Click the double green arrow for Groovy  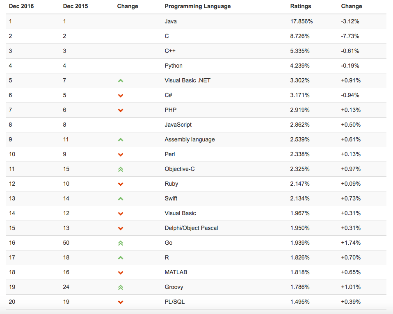pyautogui.click(x=121, y=287)
